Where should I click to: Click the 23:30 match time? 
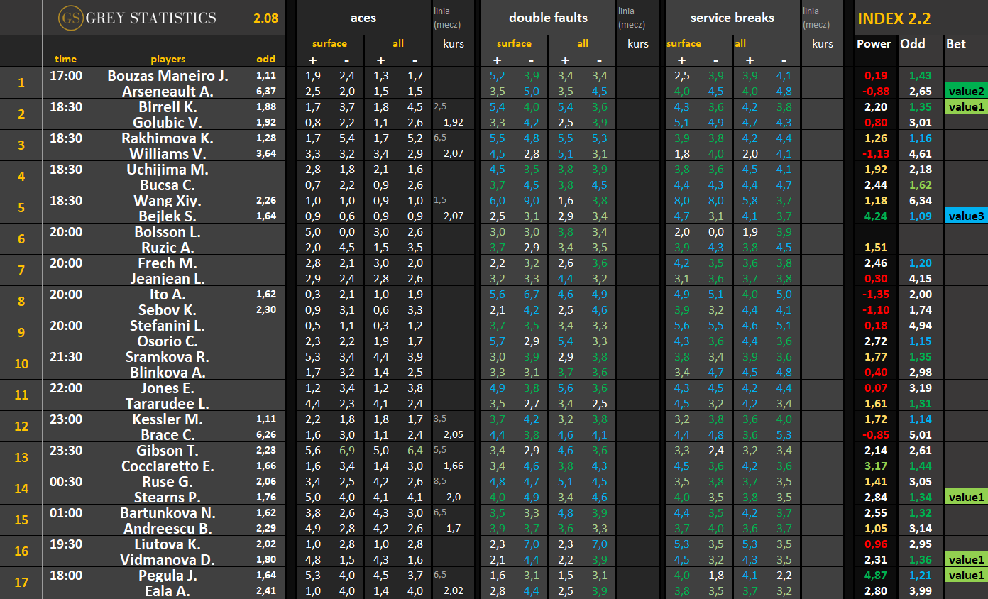pos(66,450)
